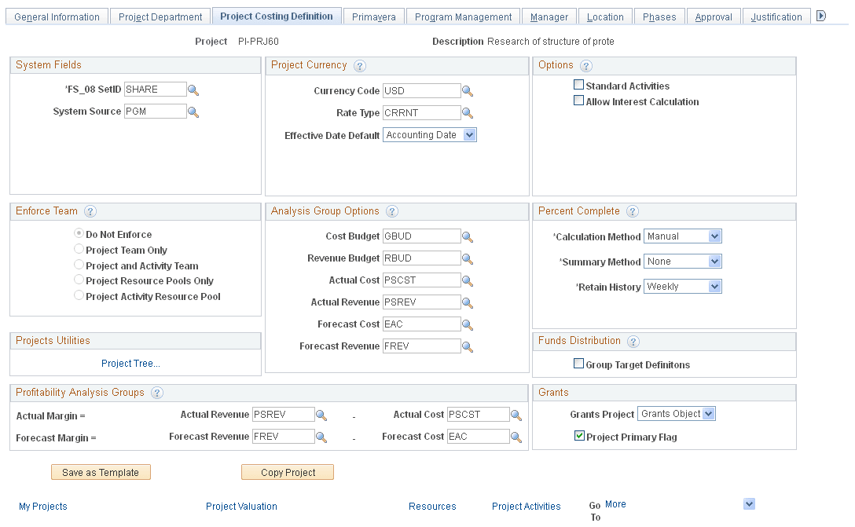855x527 pixels.
Task: Click the Forecast Cost lookup icon
Action: pyautogui.click(x=468, y=324)
